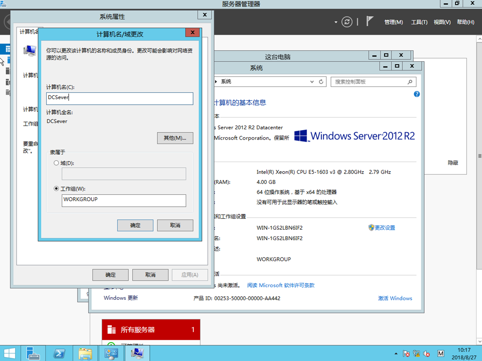Click 确定 in the 系统属性 dialog

click(111, 275)
